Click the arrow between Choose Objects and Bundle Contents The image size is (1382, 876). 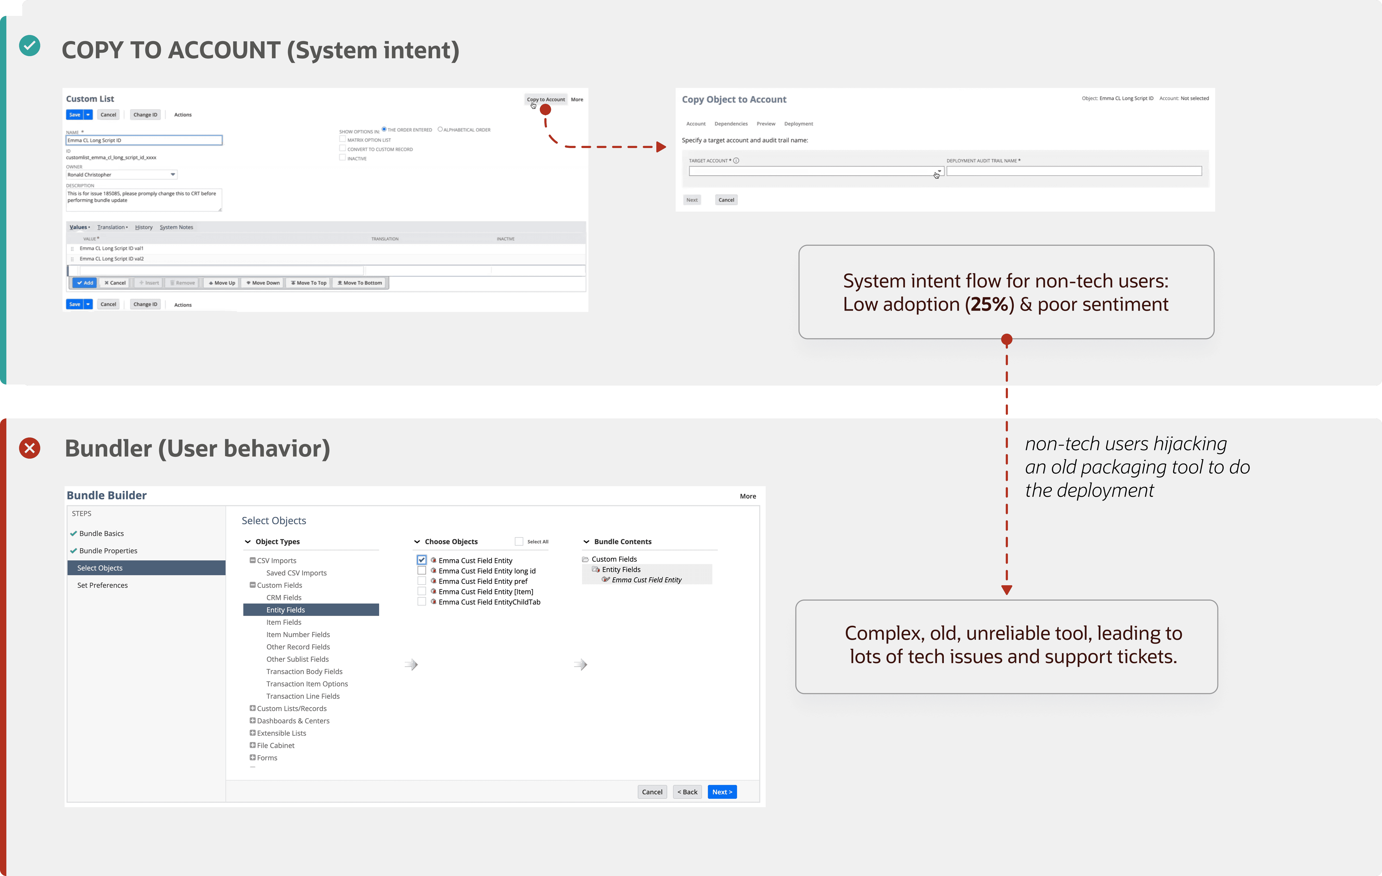pos(581,665)
